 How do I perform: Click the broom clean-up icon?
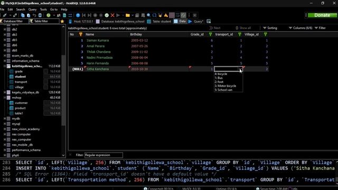point(160,15)
